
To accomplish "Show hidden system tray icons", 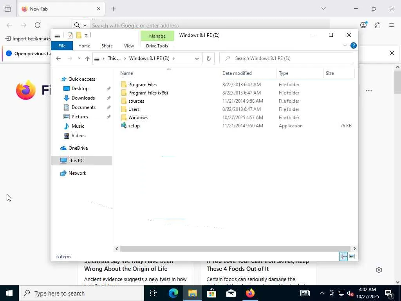I will click(322, 293).
